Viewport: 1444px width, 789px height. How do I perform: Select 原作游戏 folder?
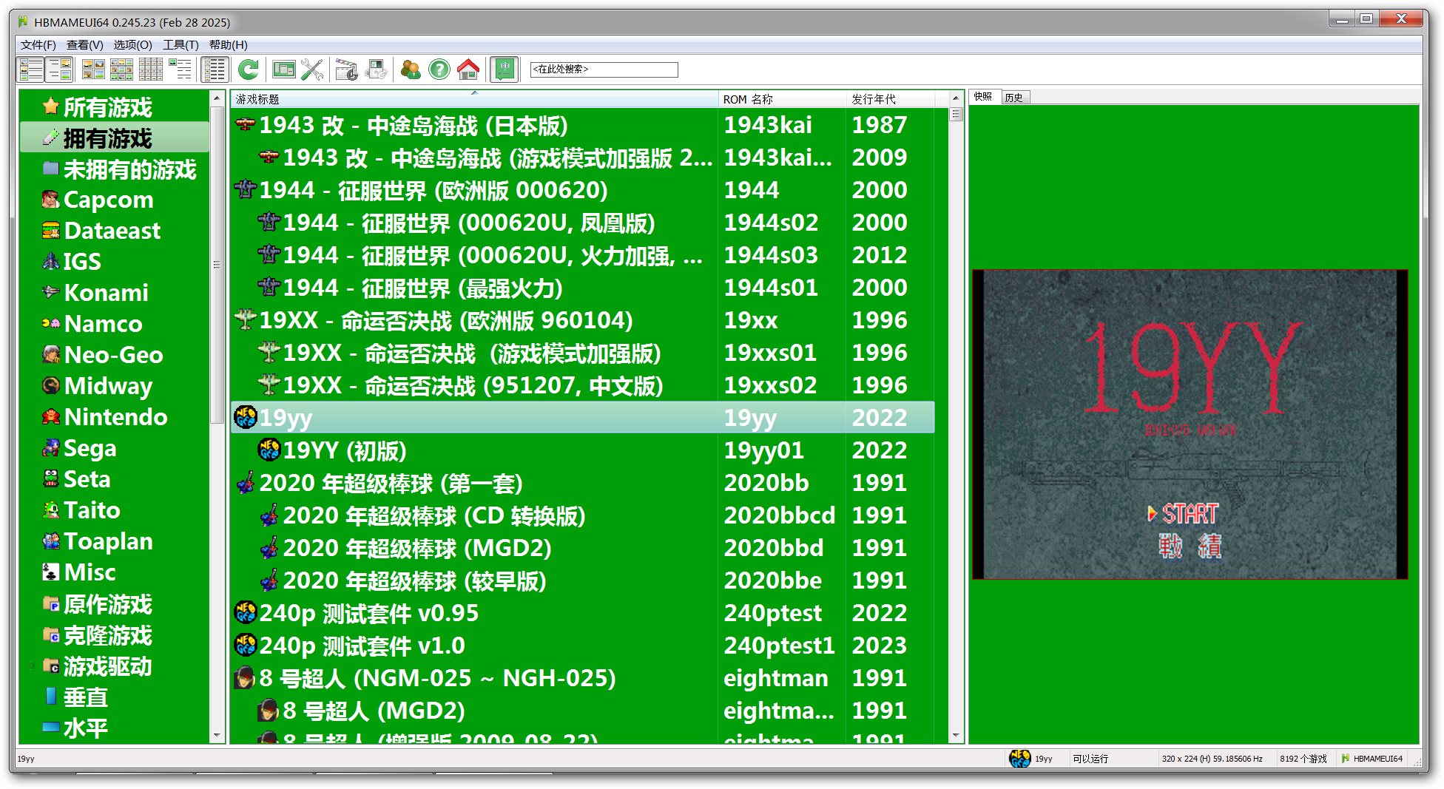pyautogui.click(x=107, y=604)
